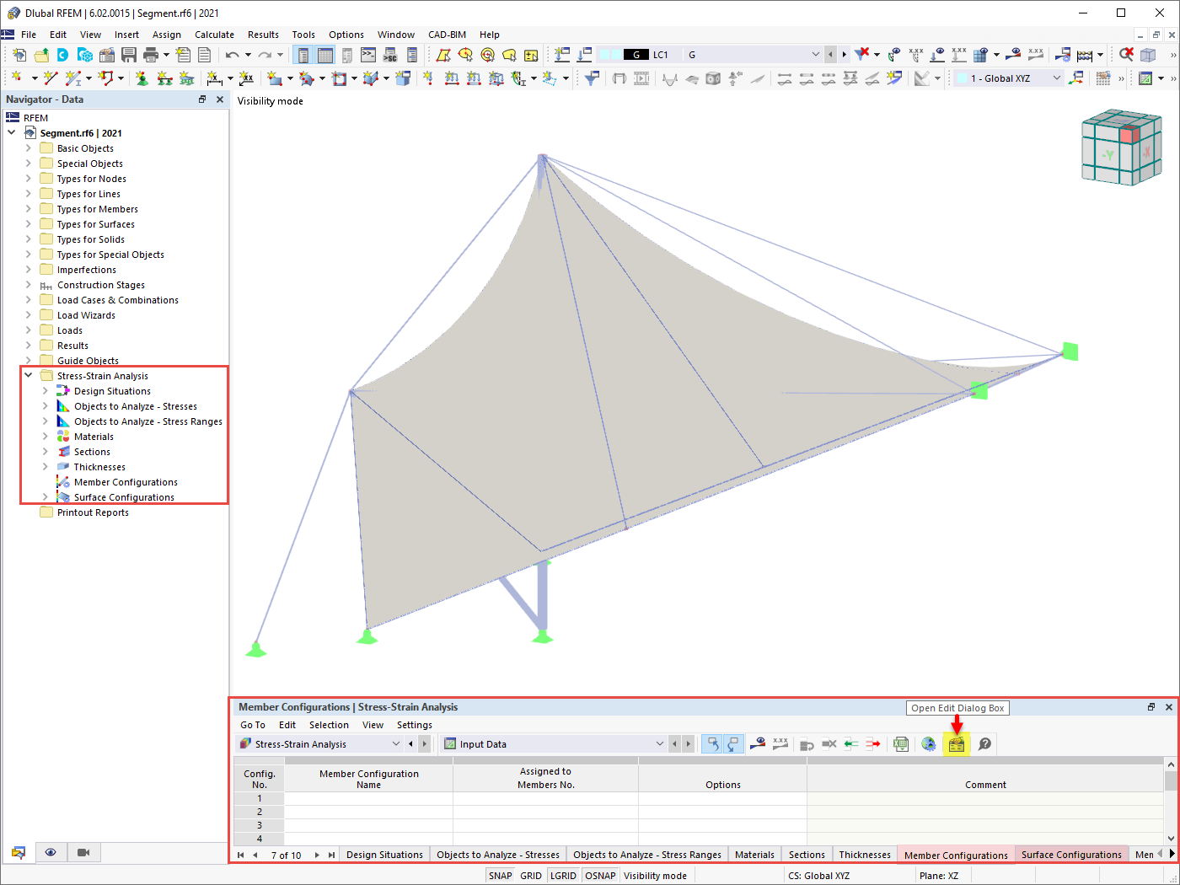Click the table vertical scrollbar down arrow
Image resolution: width=1180 pixels, height=885 pixels.
click(1171, 838)
